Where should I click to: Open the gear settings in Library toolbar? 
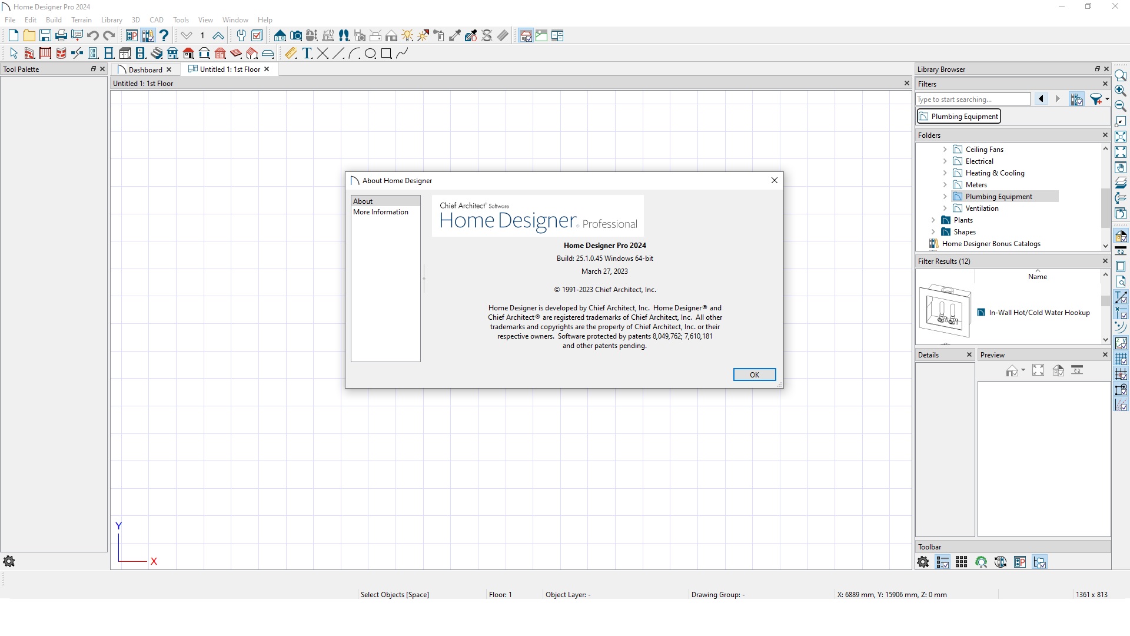coord(923,562)
